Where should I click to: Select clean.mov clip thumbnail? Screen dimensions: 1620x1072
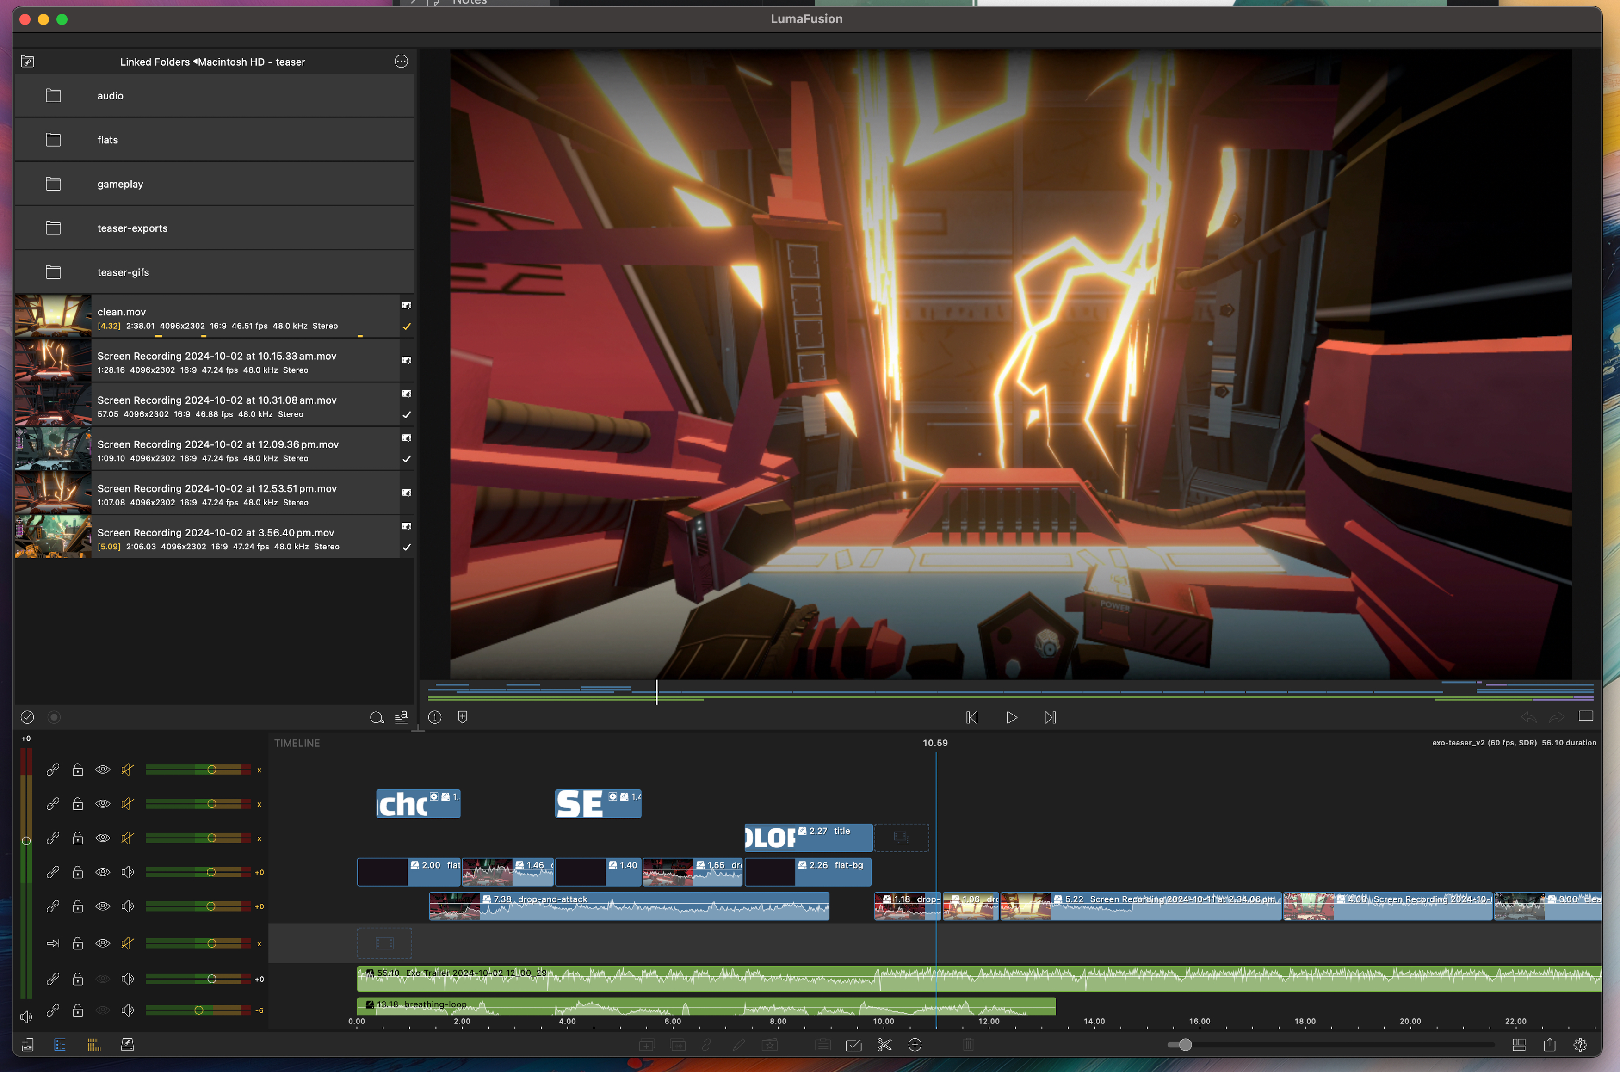coord(53,316)
